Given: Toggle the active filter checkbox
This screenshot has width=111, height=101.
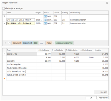Looking at the screenshot, I should 9,43.
